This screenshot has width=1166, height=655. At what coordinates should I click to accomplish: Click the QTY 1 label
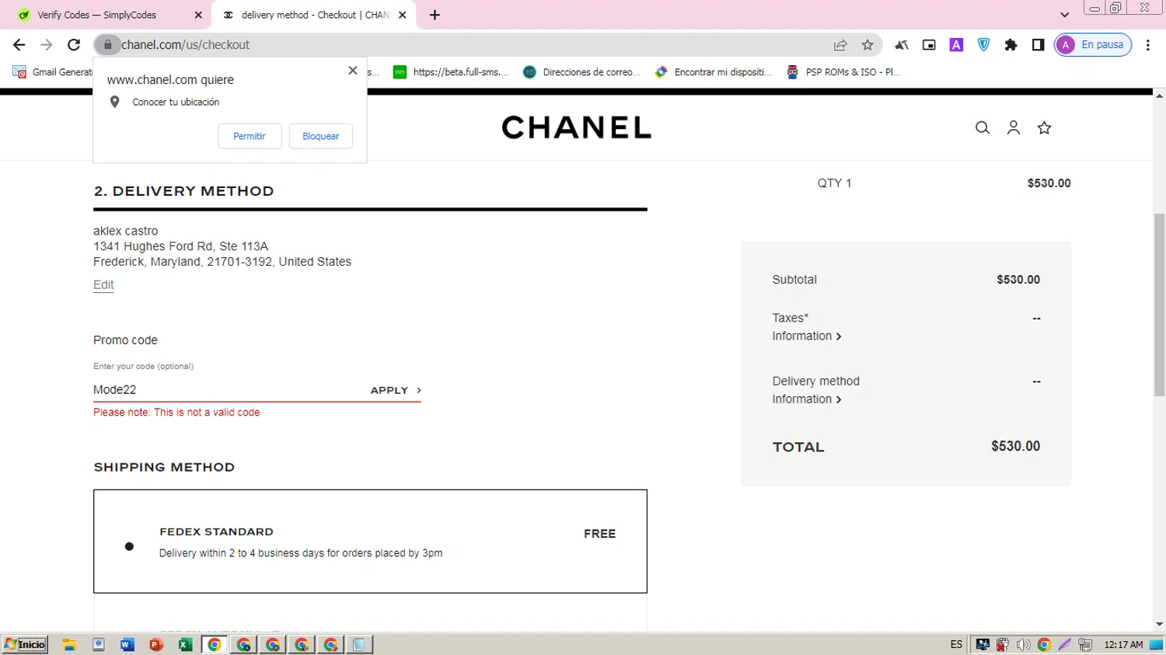coord(834,183)
